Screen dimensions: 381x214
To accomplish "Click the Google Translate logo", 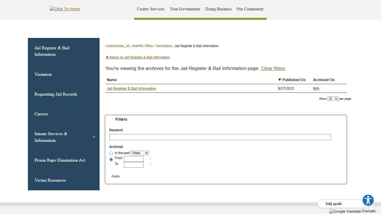I will [345, 211].
